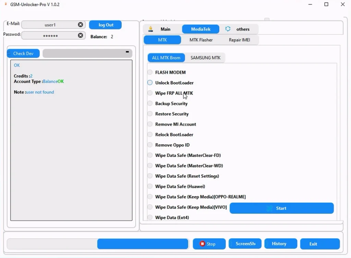
Task: Open the Repair IMEI tab
Action: pos(239,40)
